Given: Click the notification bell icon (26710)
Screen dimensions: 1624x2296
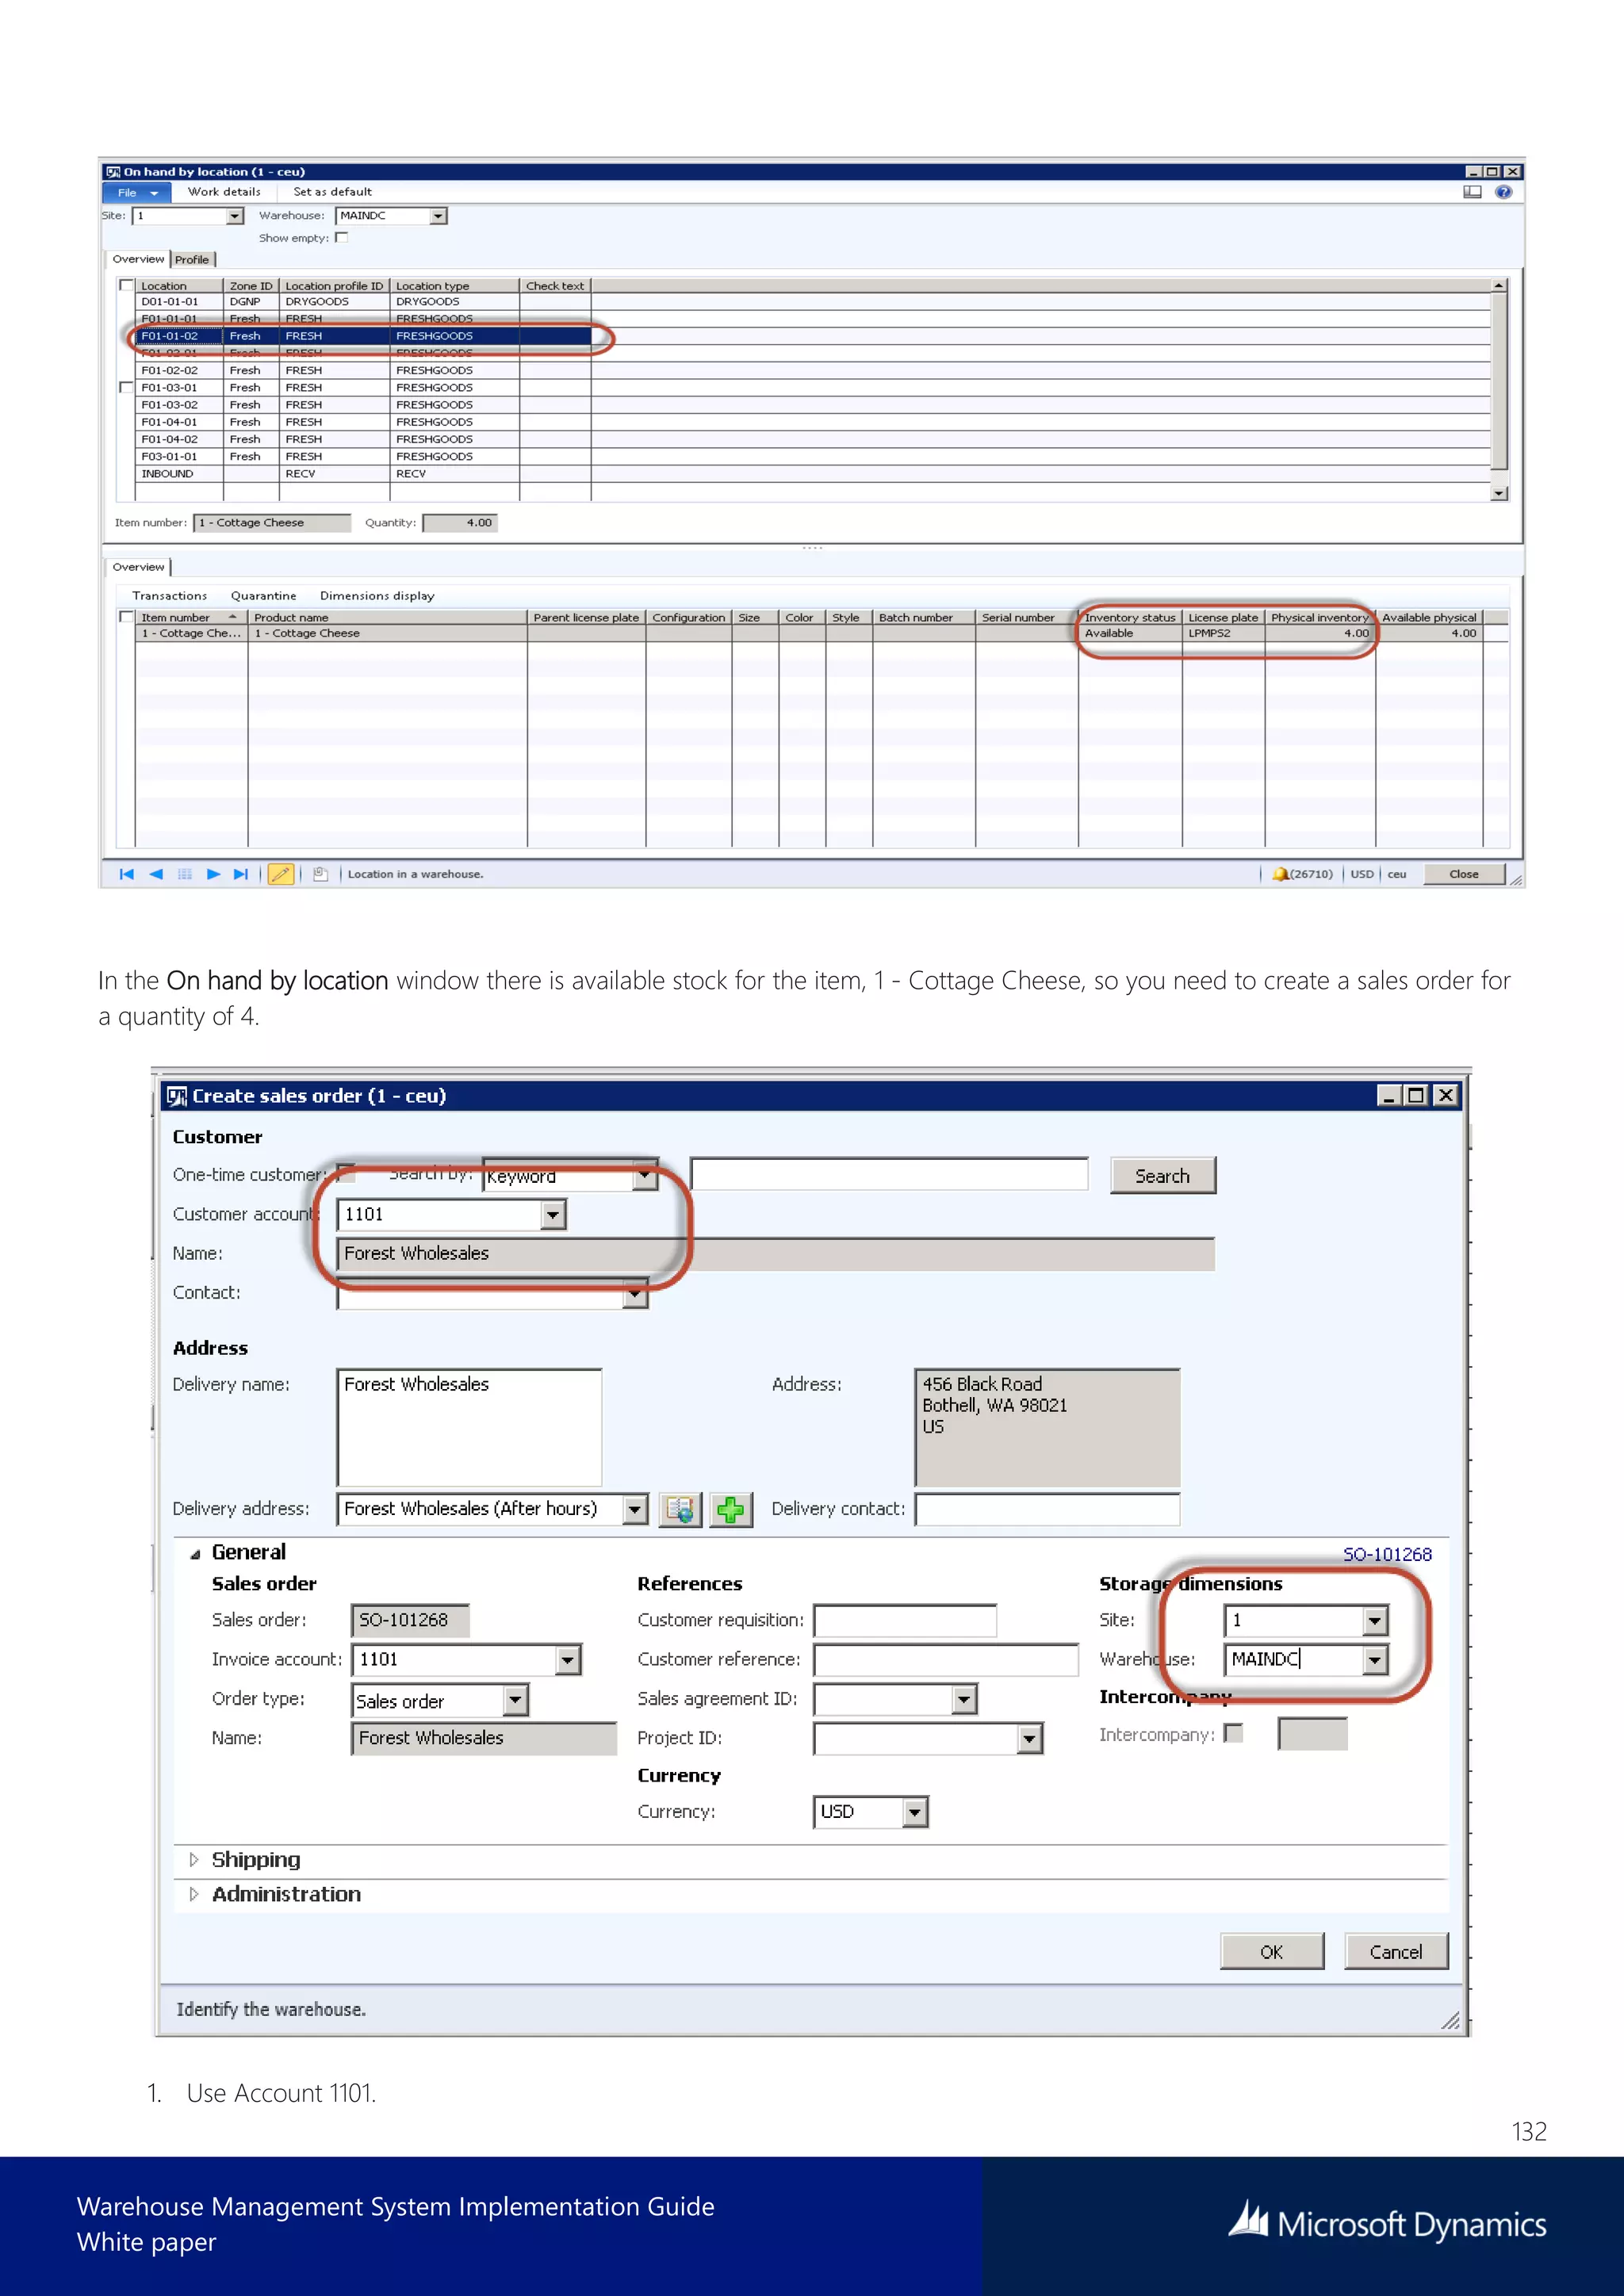Looking at the screenshot, I should [x=1280, y=874].
